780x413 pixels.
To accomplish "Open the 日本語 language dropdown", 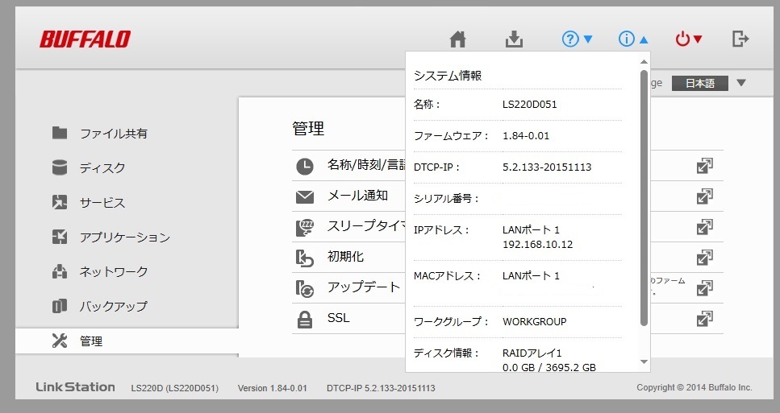I will [709, 83].
